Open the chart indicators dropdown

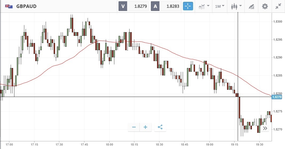(204, 6)
